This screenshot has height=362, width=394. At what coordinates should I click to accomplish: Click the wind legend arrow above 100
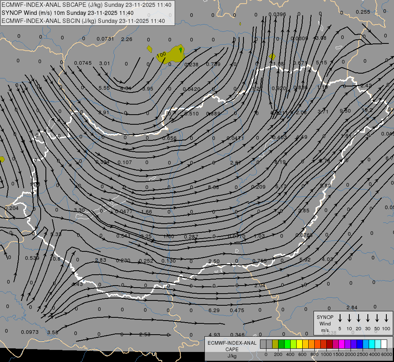coord(386,318)
